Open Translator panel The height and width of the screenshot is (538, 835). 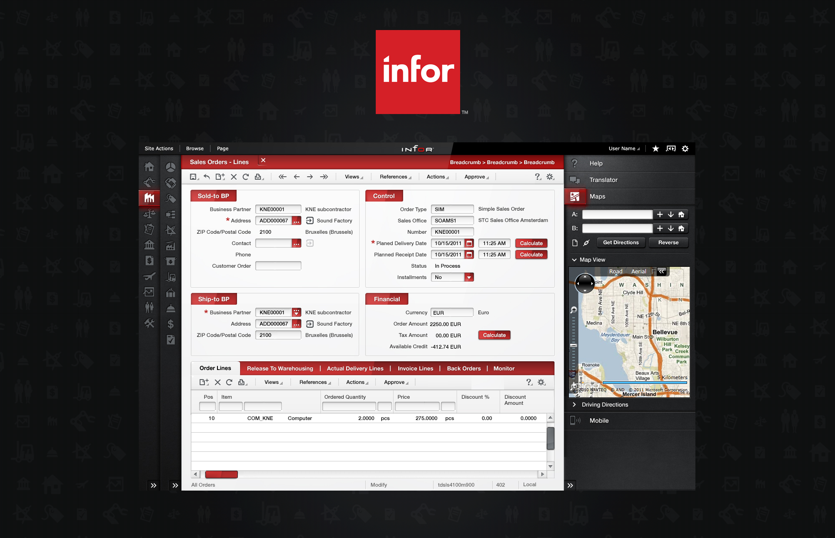coord(629,180)
